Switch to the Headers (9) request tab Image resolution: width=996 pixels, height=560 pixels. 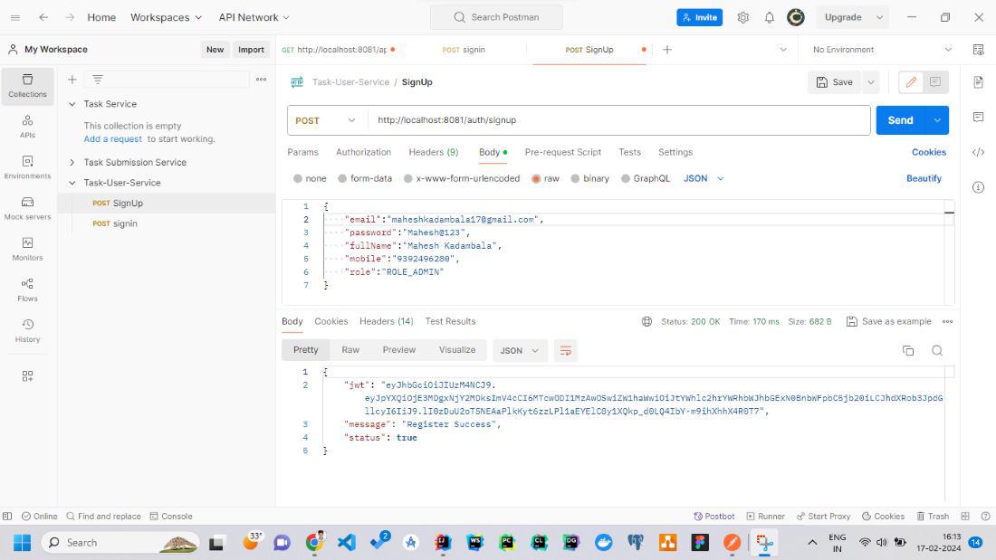(433, 152)
